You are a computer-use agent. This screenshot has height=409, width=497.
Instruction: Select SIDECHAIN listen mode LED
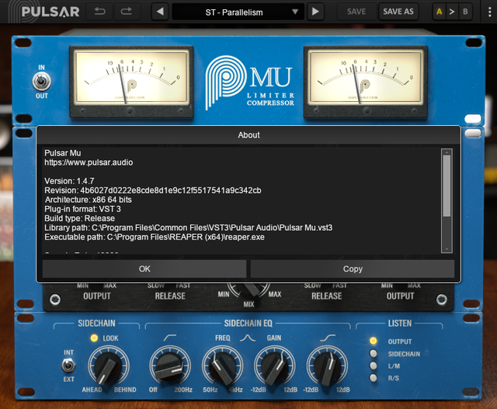point(374,354)
